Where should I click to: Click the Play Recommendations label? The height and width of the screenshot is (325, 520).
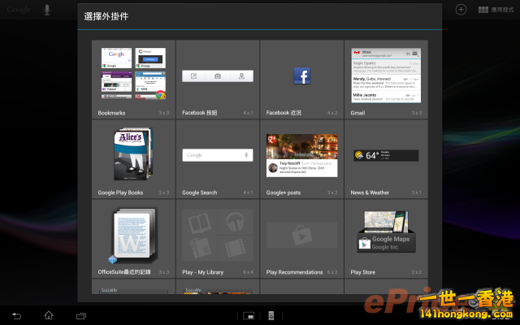pos(294,272)
